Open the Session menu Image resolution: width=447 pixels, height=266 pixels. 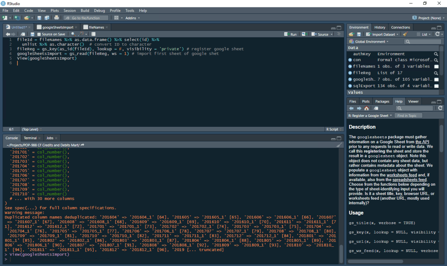click(69, 10)
